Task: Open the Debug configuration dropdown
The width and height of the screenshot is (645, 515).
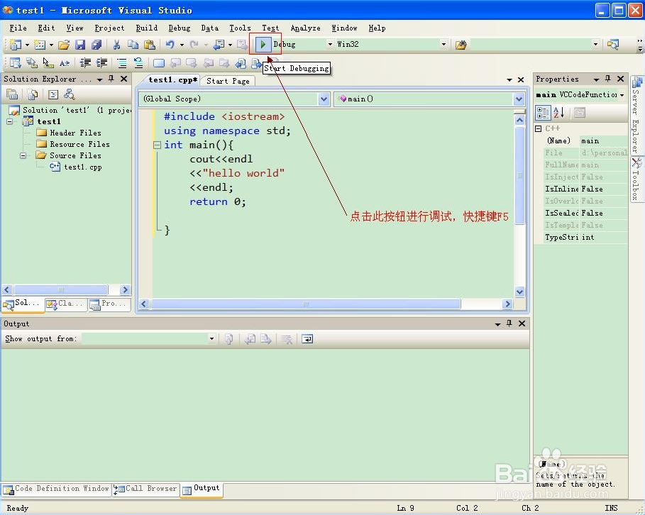Action: (329, 45)
